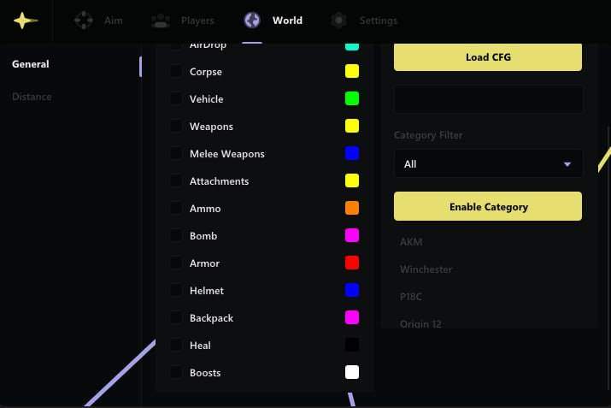Image resolution: width=611 pixels, height=408 pixels.
Task: Open the Boosts white color swatch
Action: point(352,372)
